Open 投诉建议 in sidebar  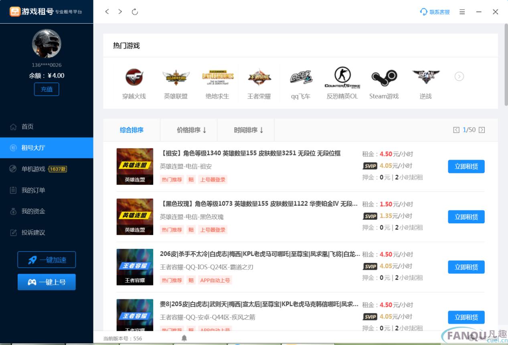click(47, 233)
